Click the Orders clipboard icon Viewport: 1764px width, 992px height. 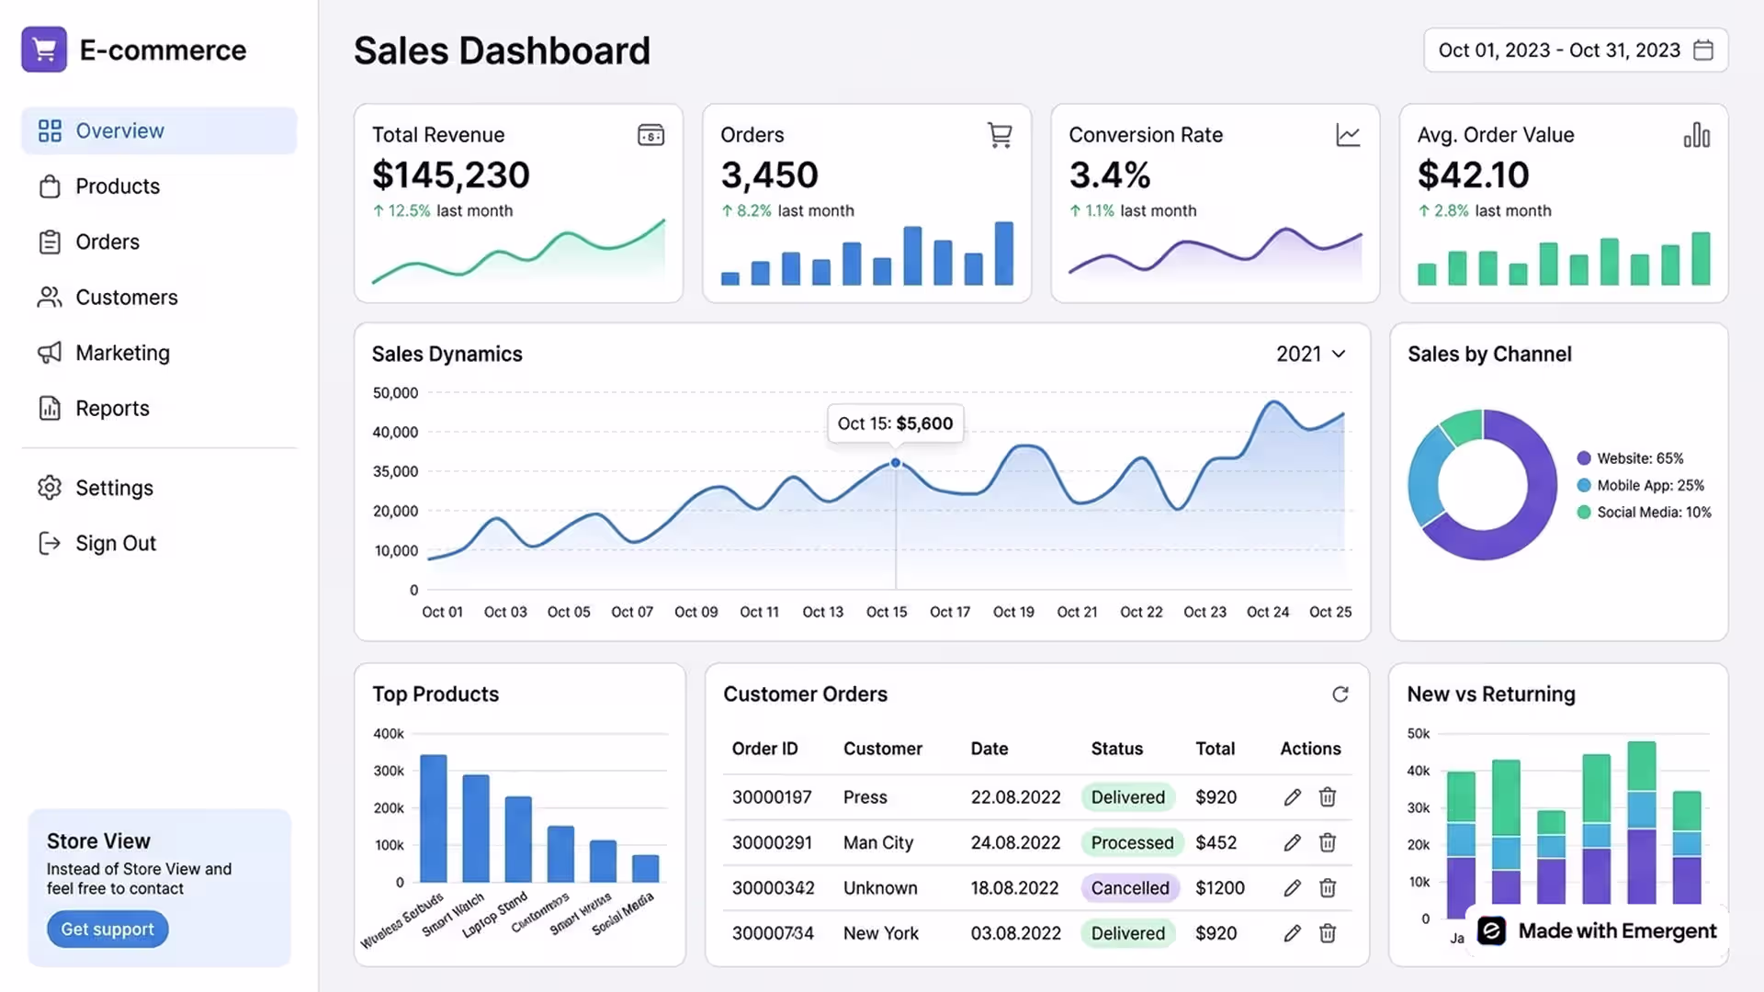(x=50, y=242)
